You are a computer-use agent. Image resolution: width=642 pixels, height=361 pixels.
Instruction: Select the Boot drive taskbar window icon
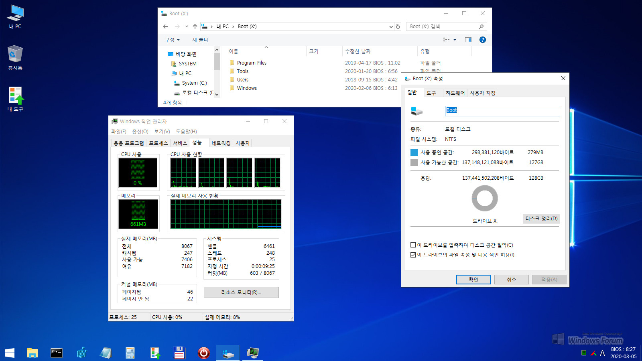(x=228, y=353)
